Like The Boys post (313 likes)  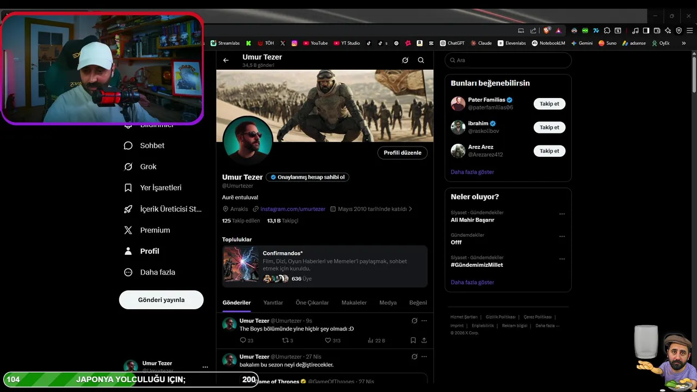pos(332,340)
